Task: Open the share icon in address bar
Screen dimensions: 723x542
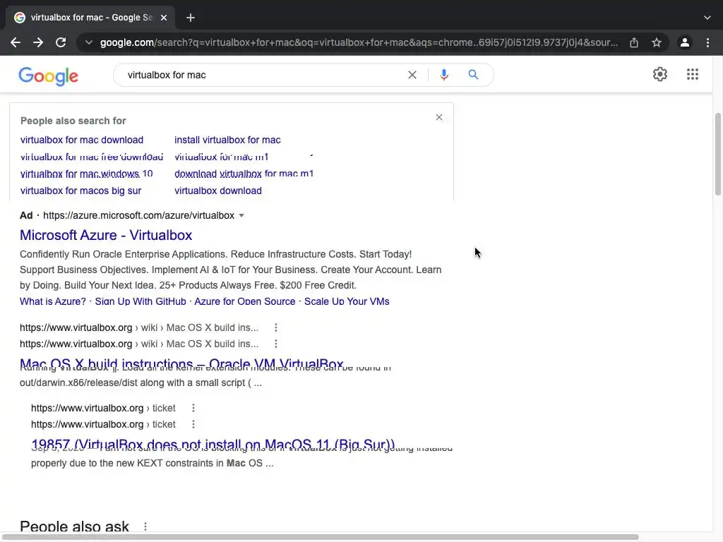Action: coord(634,42)
